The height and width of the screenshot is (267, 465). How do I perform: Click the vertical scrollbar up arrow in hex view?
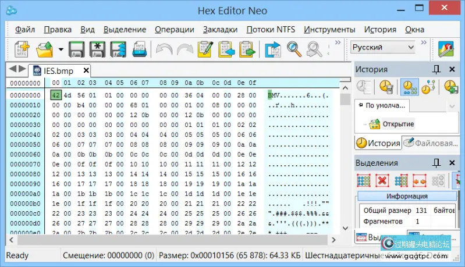(x=345, y=88)
